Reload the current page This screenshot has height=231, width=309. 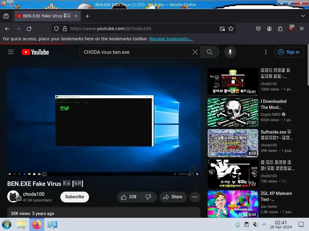pos(29,29)
